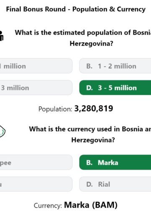Click the "Final Bonus Round - Population & Currency" heading

click(76, 9)
